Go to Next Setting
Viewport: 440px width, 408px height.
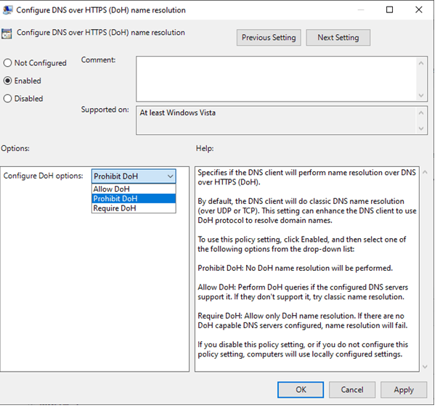[338, 38]
